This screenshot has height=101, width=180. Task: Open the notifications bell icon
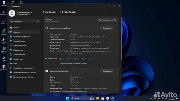[x=177, y=98]
